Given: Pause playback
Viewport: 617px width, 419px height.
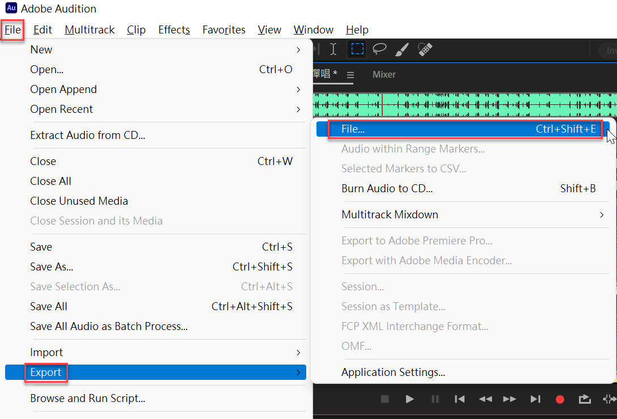Looking at the screenshot, I should [435, 399].
